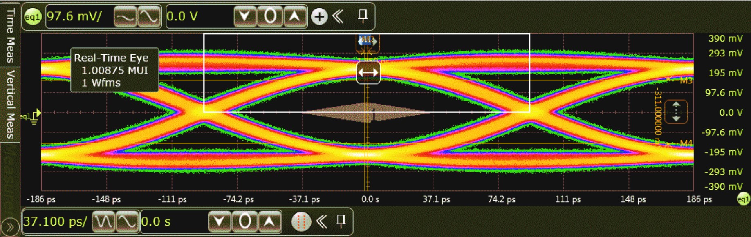Compress horizontal timebase with multi-cycle wave button

[103, 221]
